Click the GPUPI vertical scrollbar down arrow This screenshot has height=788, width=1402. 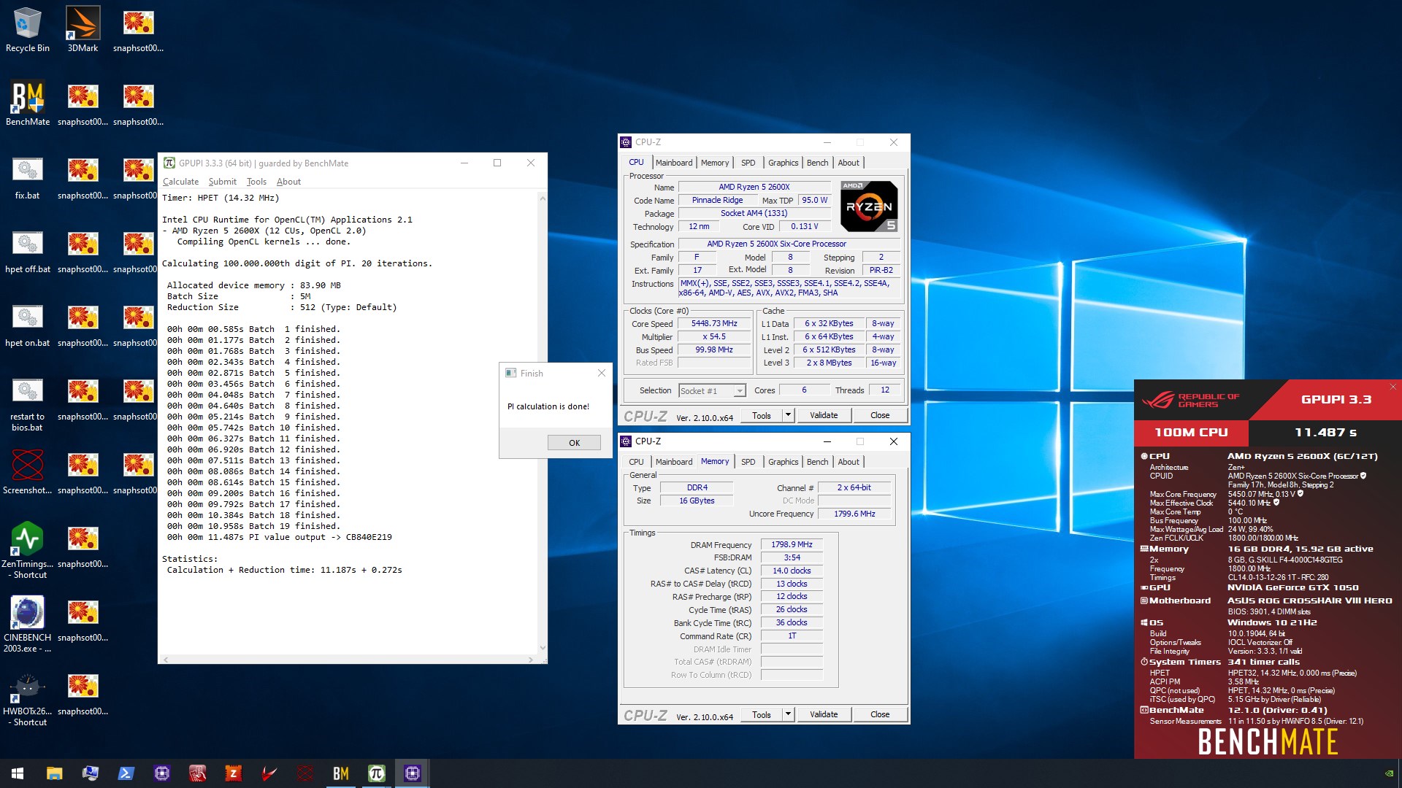coord(542,647)
